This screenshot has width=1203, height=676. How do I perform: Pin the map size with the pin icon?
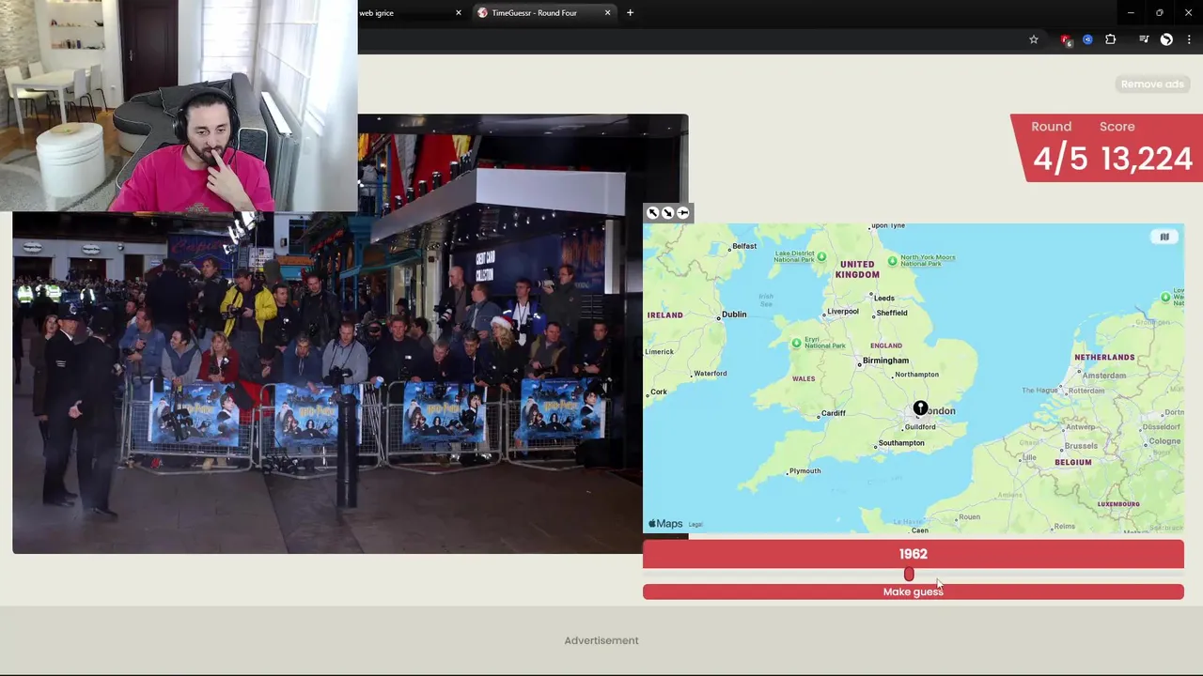pos(683,213)
